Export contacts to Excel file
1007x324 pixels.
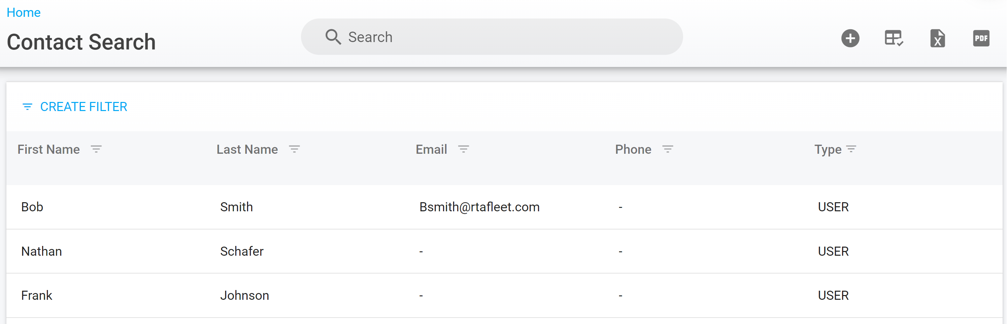[937, 38]
